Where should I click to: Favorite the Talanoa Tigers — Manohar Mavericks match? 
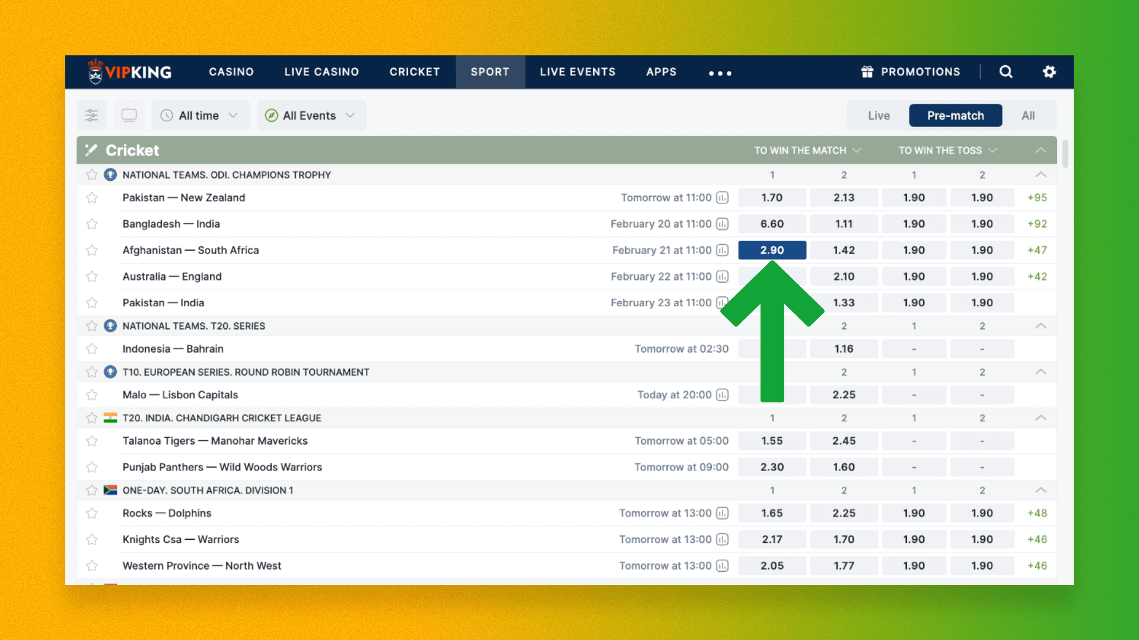tap(91, 441)
